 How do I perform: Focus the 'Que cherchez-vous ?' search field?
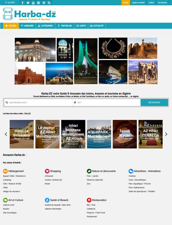38,103
